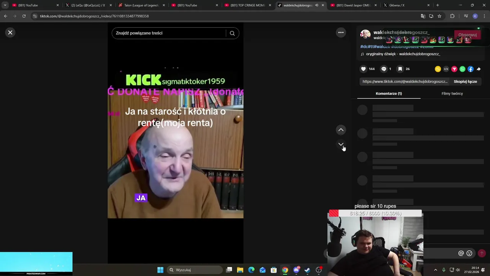This screenshot has height=276, width=490.
Task: Install app icon in address bar
Action: 431,16
